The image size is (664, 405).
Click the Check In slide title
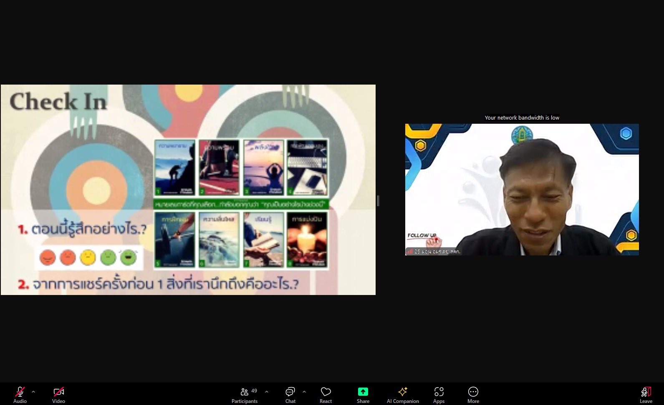(x=58, y=102)
